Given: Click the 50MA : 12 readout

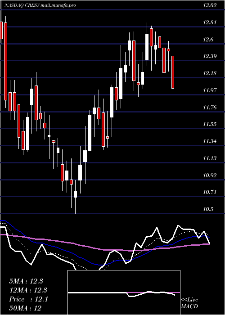Looking at the screenshot, I should 26,308.
